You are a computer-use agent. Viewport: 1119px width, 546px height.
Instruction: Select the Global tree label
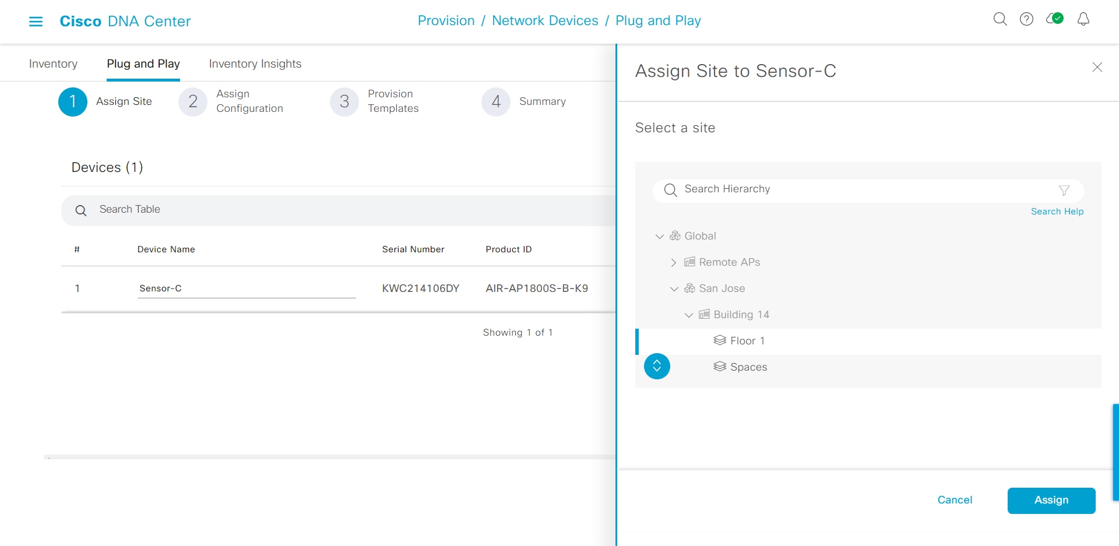(x=700, y=236)
